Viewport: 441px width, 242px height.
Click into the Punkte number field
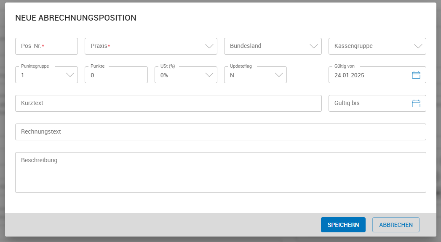click(x=116, y=76)
